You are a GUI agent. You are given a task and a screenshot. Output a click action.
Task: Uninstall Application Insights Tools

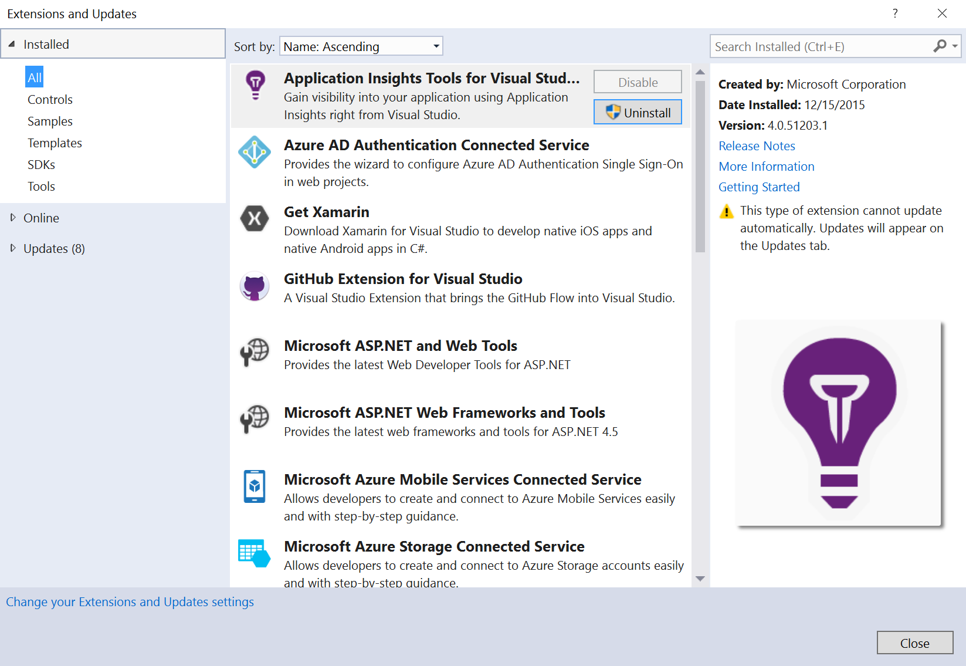tap(638, 112)
